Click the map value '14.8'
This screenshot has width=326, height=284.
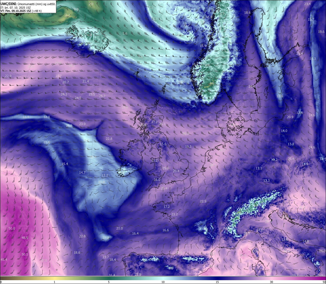[x=306, y=241]
